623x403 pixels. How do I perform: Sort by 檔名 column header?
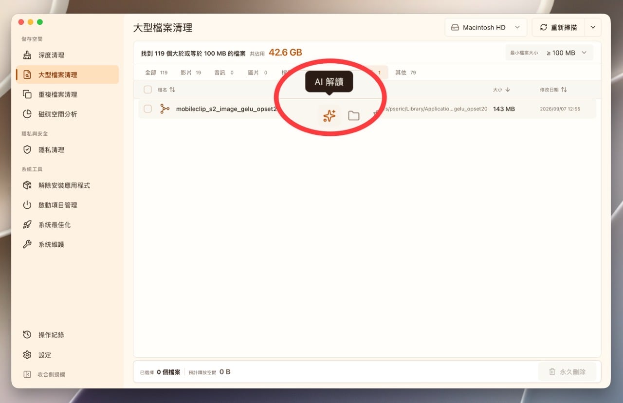coord(166,90)
